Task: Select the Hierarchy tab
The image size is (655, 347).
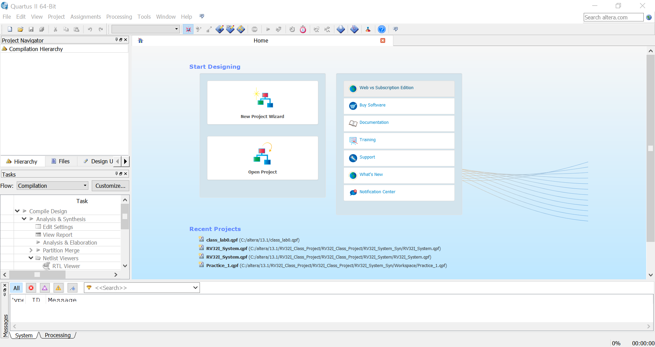Action: [22, 161]
